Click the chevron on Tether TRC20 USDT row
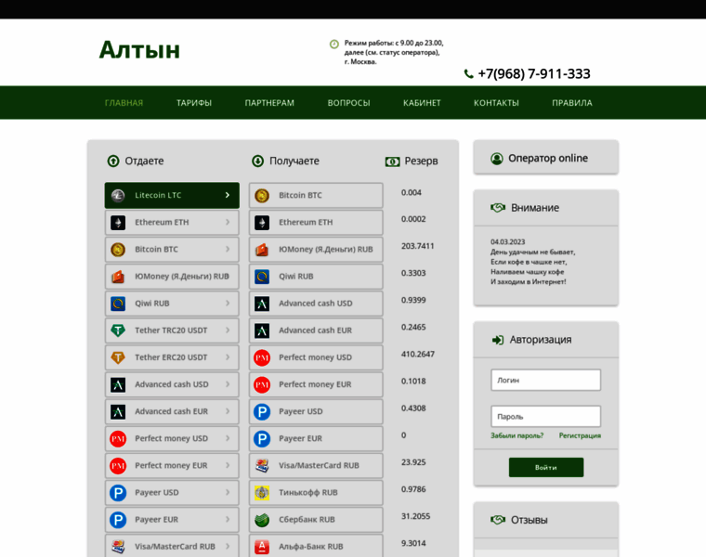The width and height of the screenshot is (706, 557). [x=228, y=330]
